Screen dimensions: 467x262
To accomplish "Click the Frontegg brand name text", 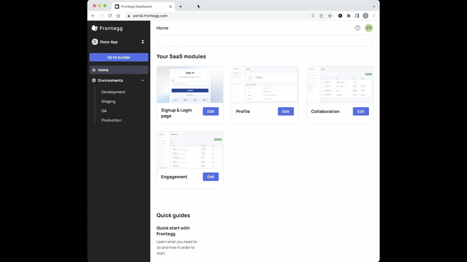I will 111,28.
